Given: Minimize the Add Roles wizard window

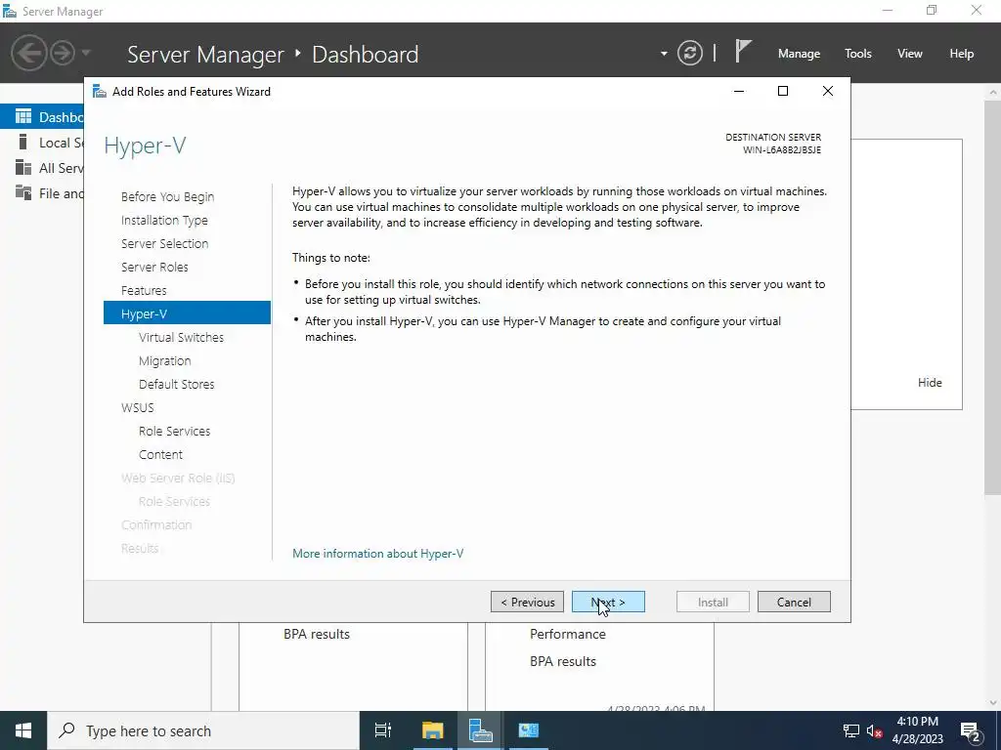Looking at the screenshot, I should pyautogui.click(x=739, y=91).
